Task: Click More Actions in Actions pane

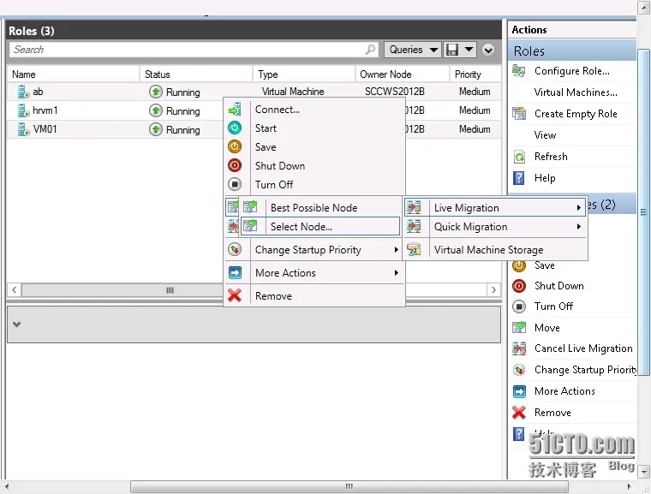Action: coord(564,391)
